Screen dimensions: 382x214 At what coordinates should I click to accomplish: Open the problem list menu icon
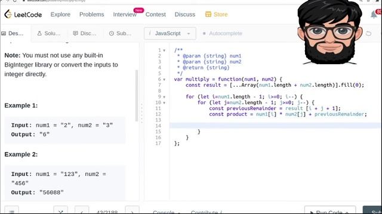click(11, 210)
